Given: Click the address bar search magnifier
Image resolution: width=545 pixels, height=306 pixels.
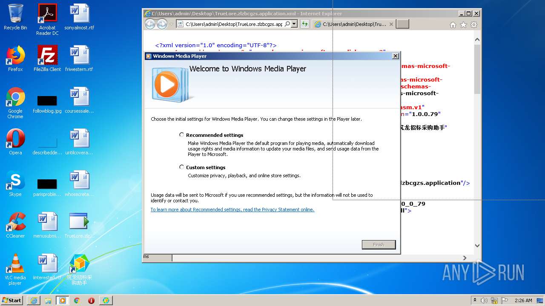Looking at the screenshot, I should [287, 24].
